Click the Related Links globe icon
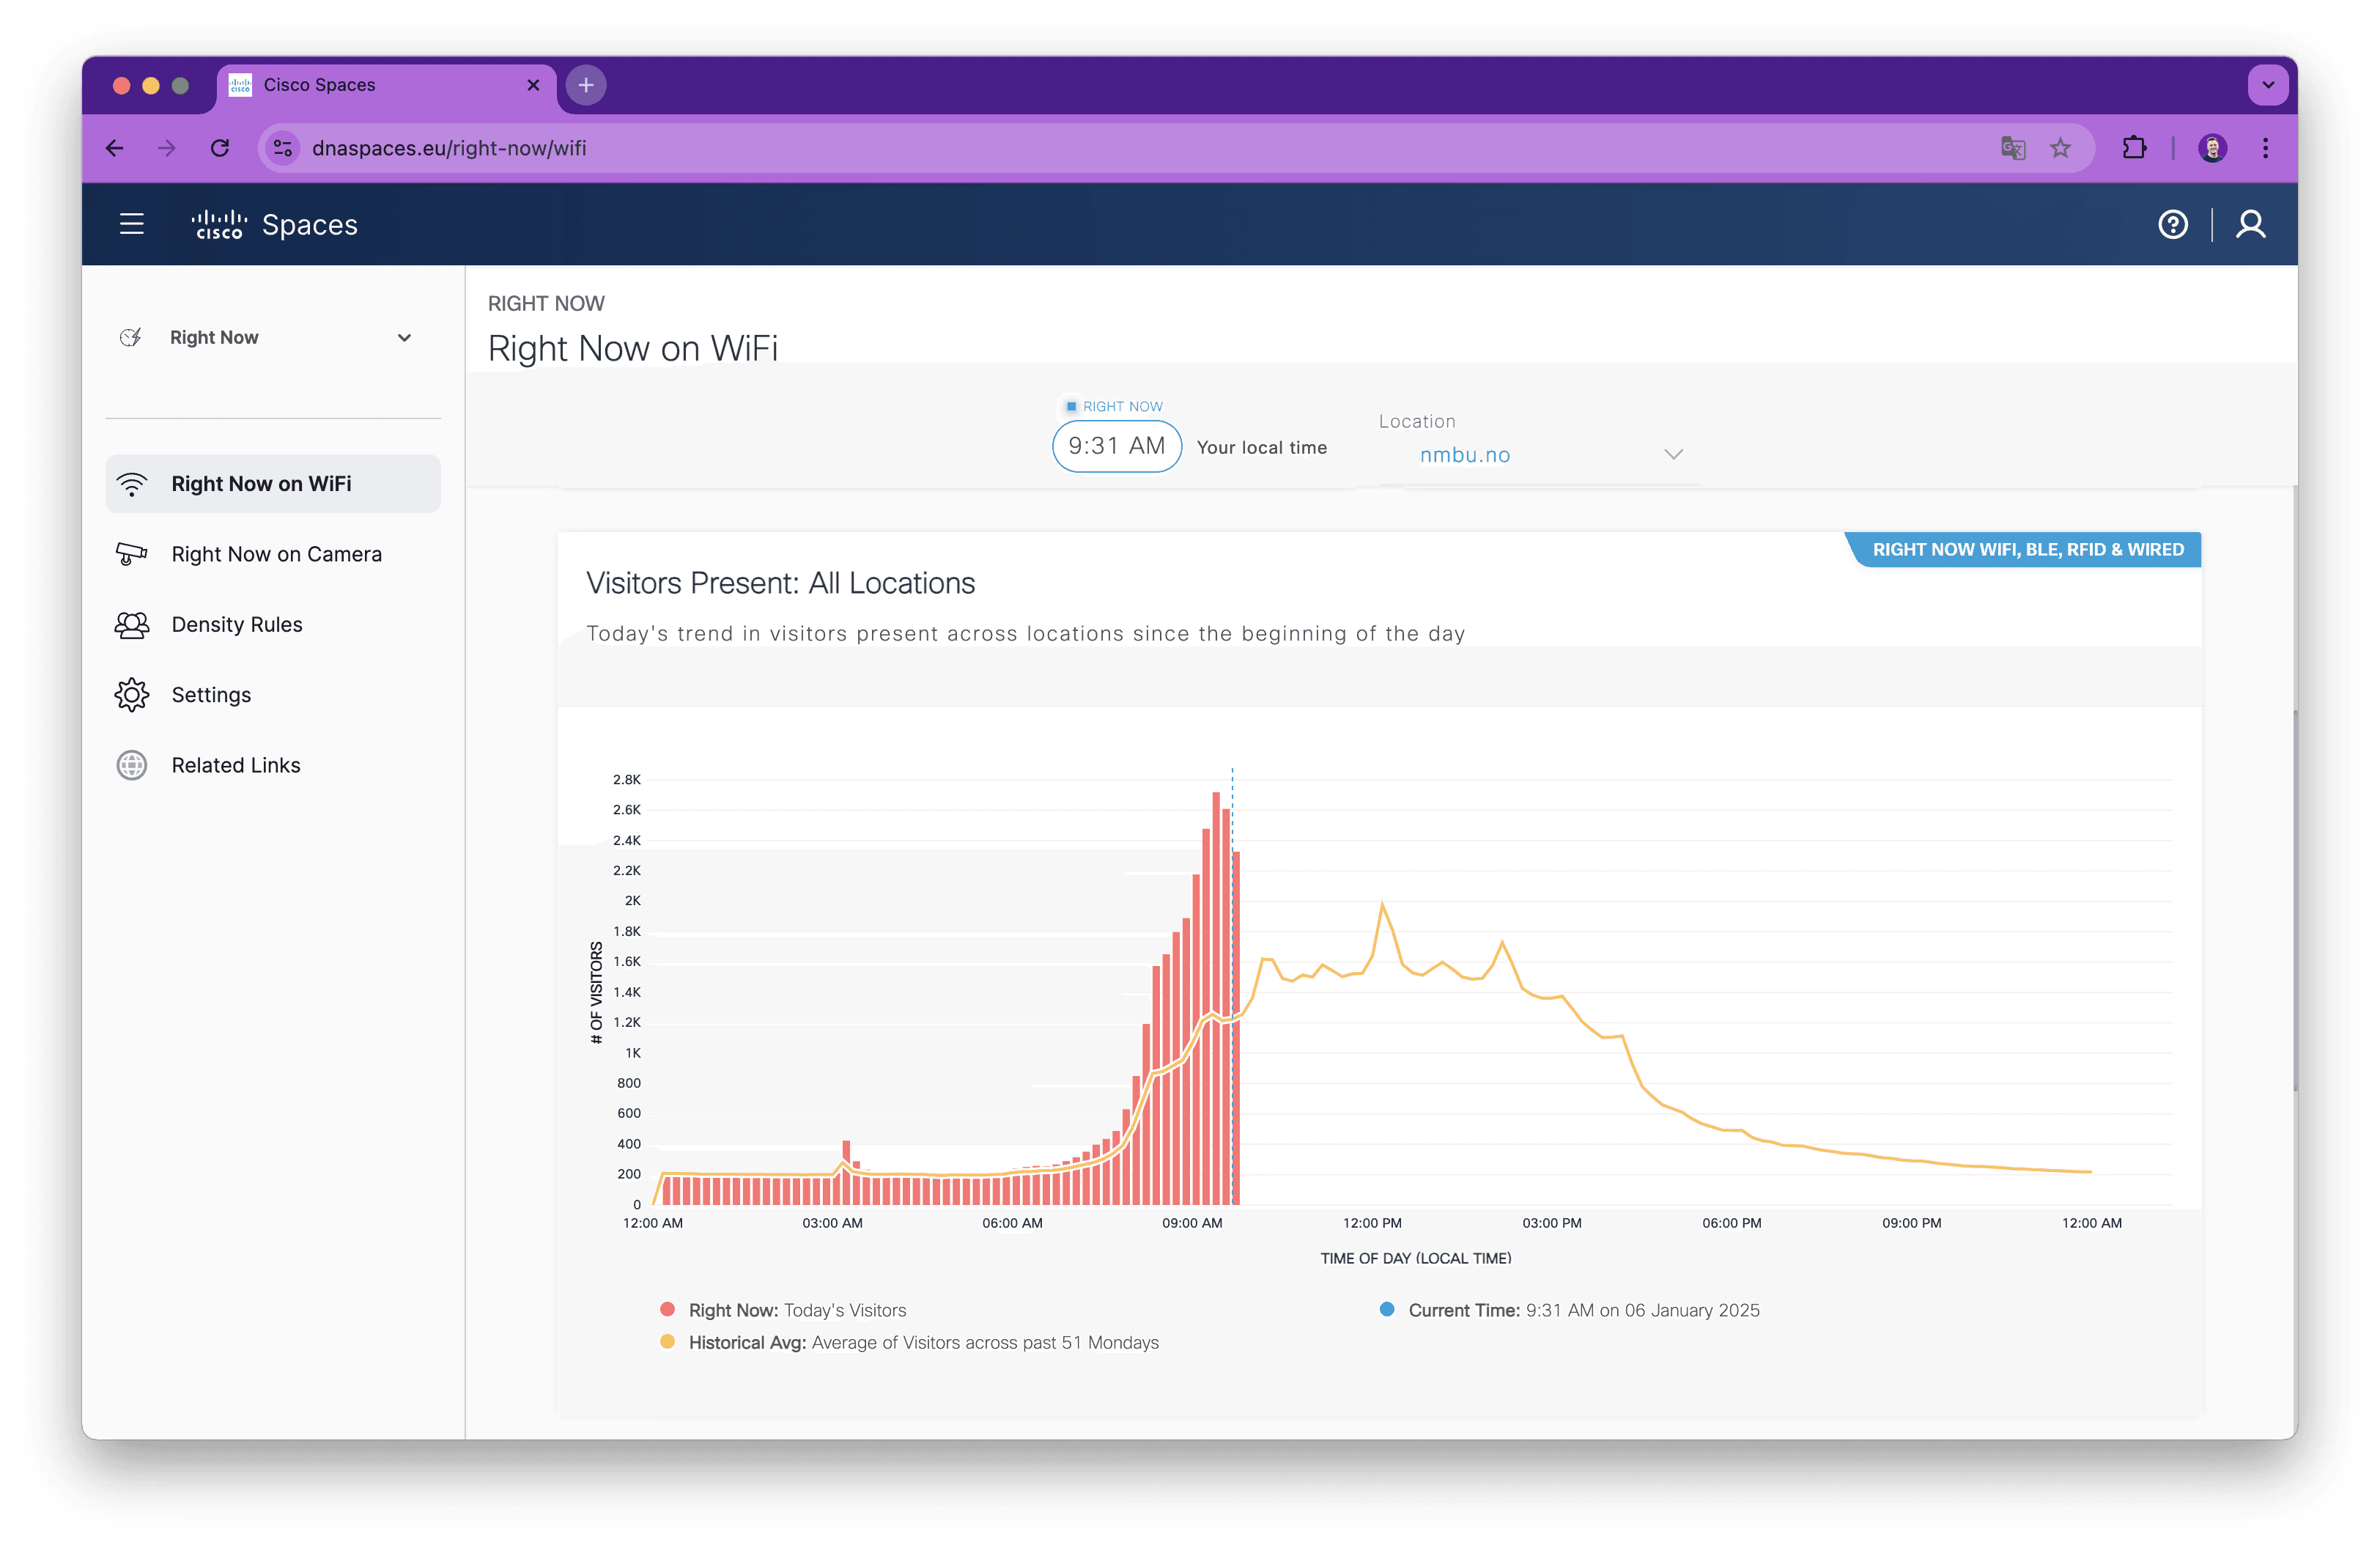 pyautogui.click(x=132, y=765)
